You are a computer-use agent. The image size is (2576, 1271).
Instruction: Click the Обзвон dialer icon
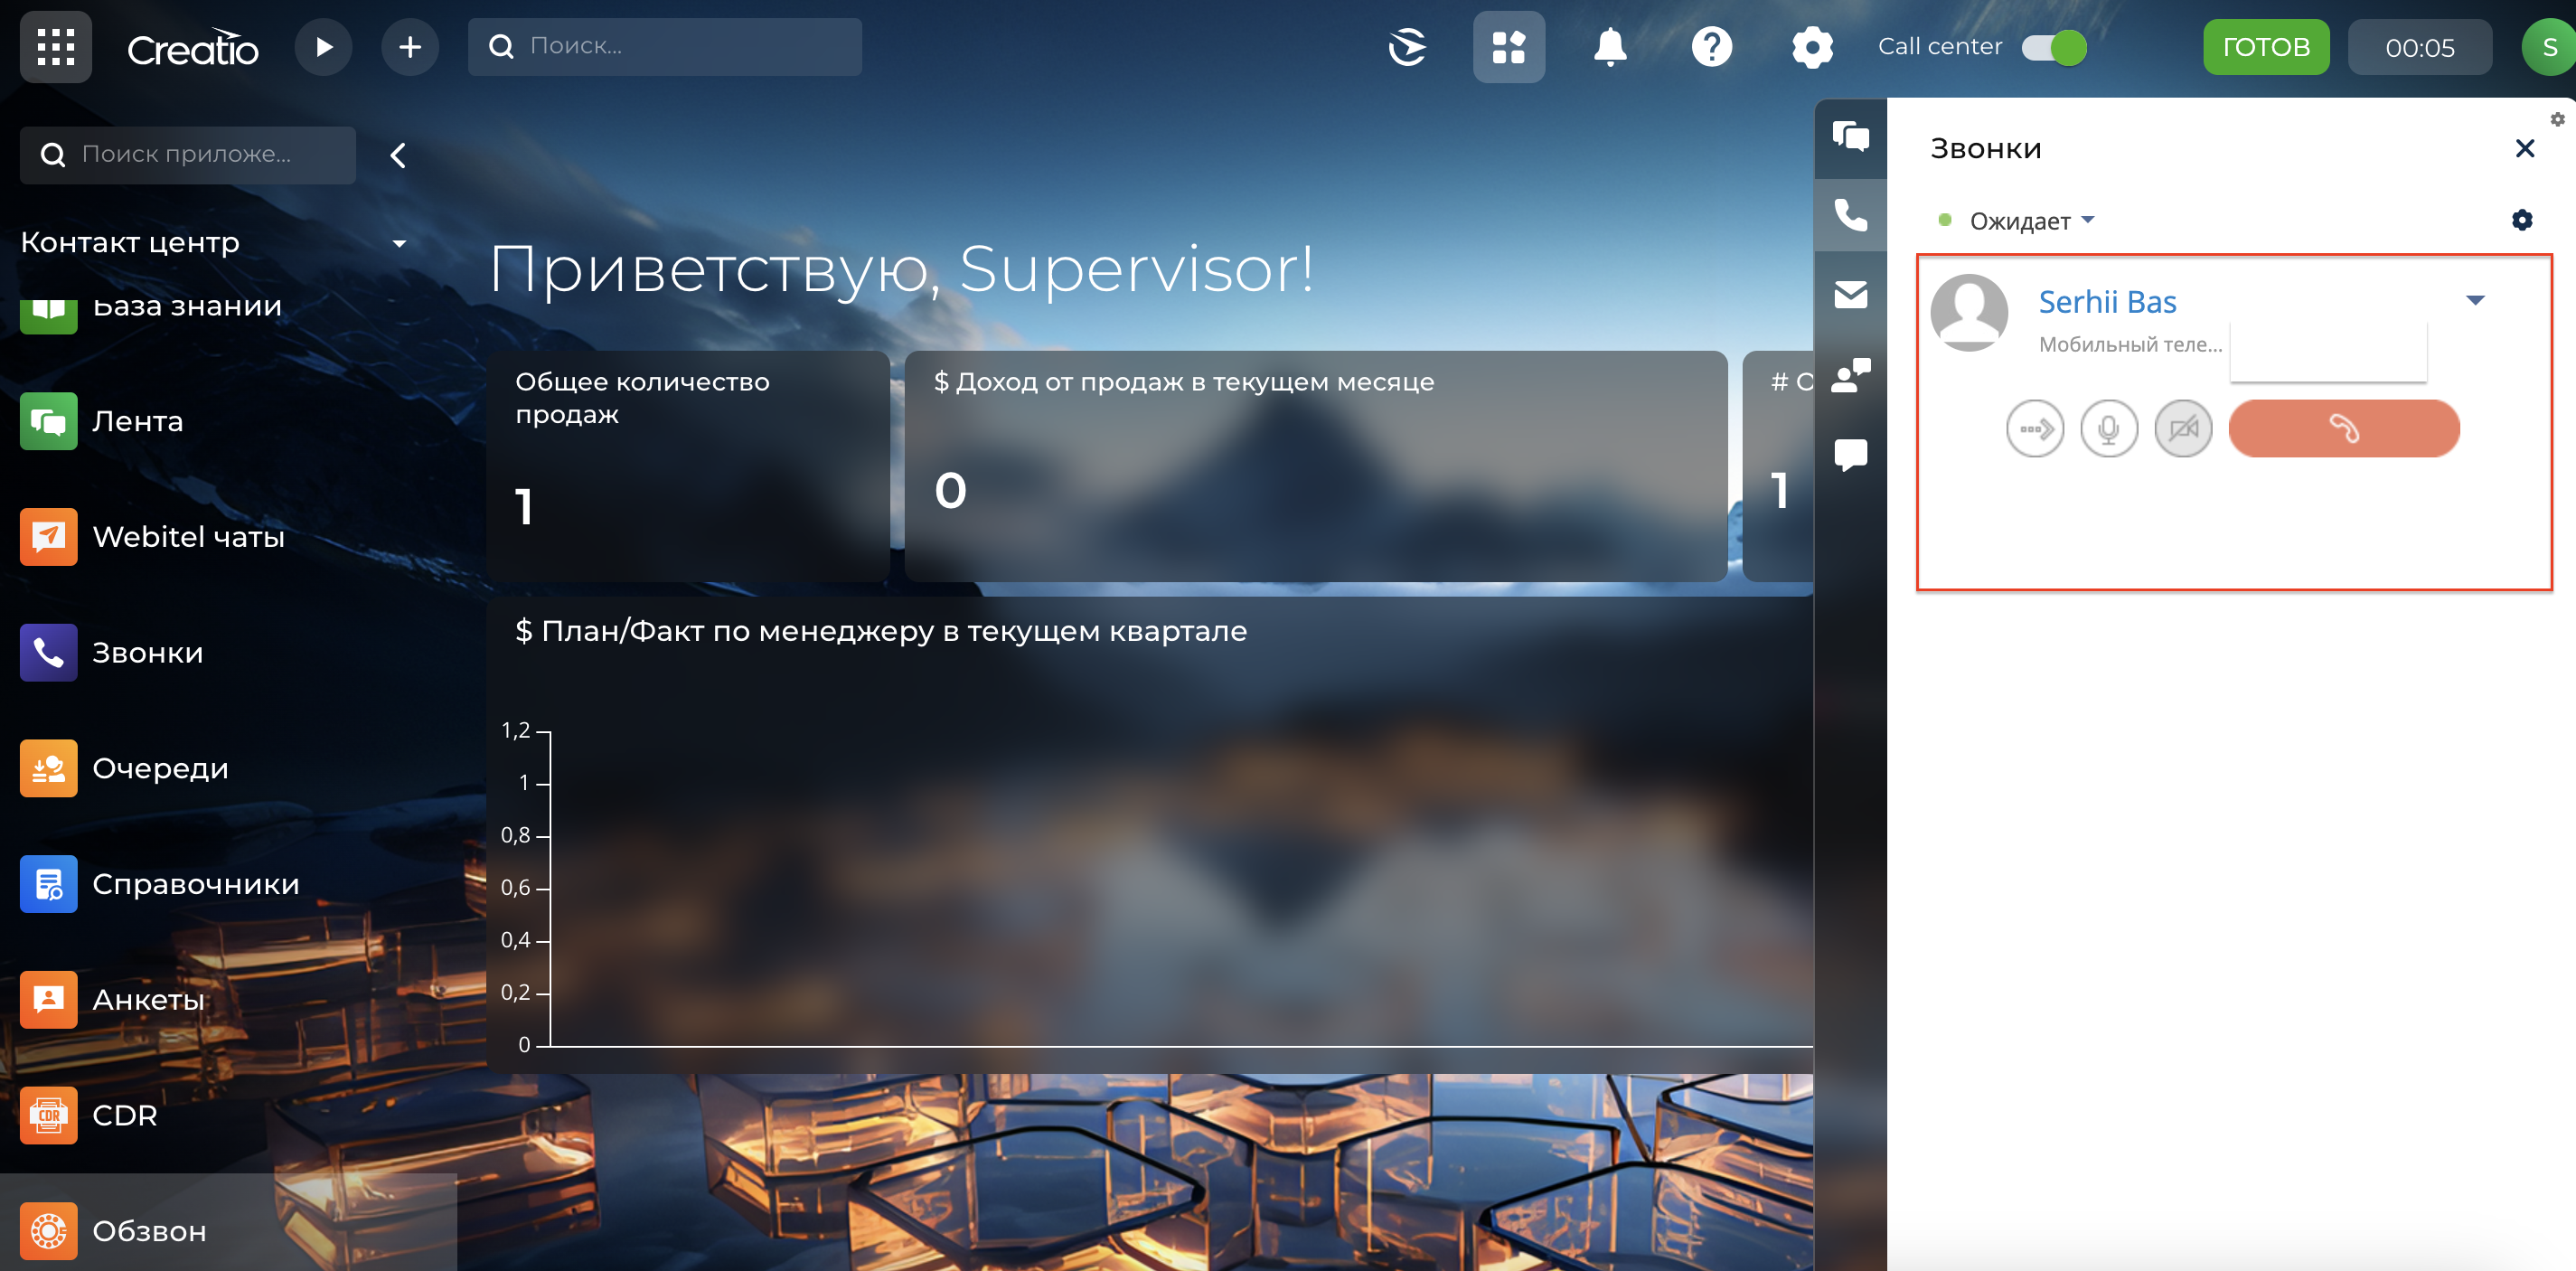pyautogui.click(x=49, y=1231)
